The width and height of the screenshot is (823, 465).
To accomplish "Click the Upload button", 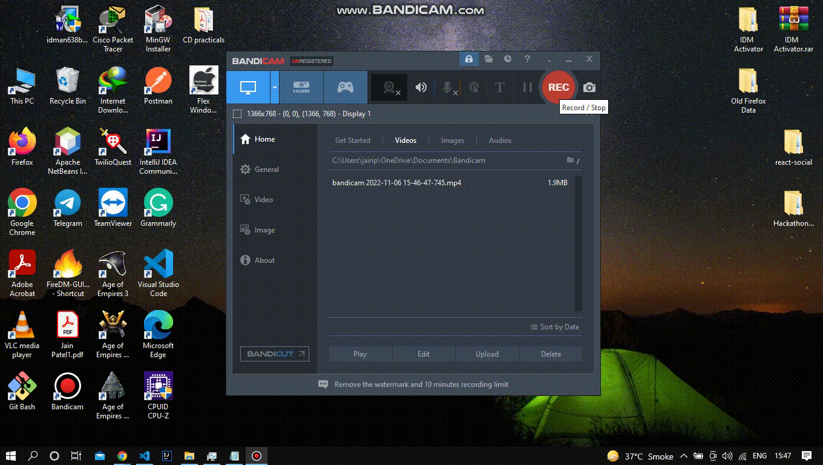I will pos(487,354).
